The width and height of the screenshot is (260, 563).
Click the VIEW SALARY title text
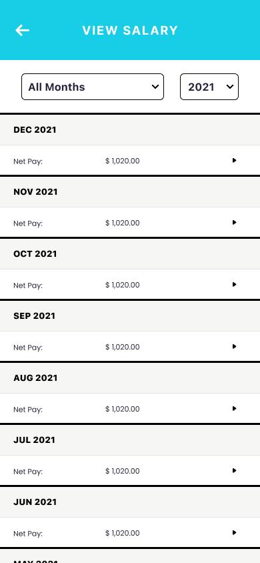click(x=130, y=31)
